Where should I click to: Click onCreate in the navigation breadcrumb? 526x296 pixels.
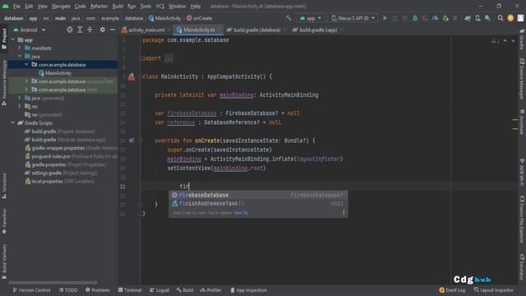(199, 18)
